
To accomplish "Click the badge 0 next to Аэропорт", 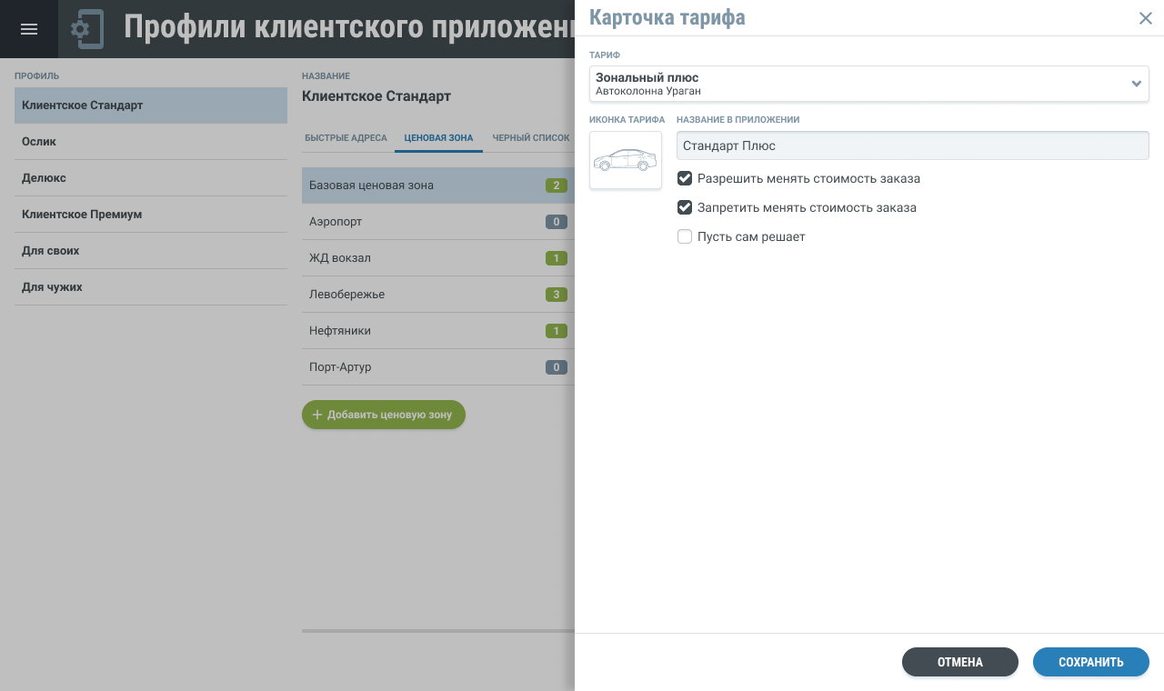I will coord(556,222).
